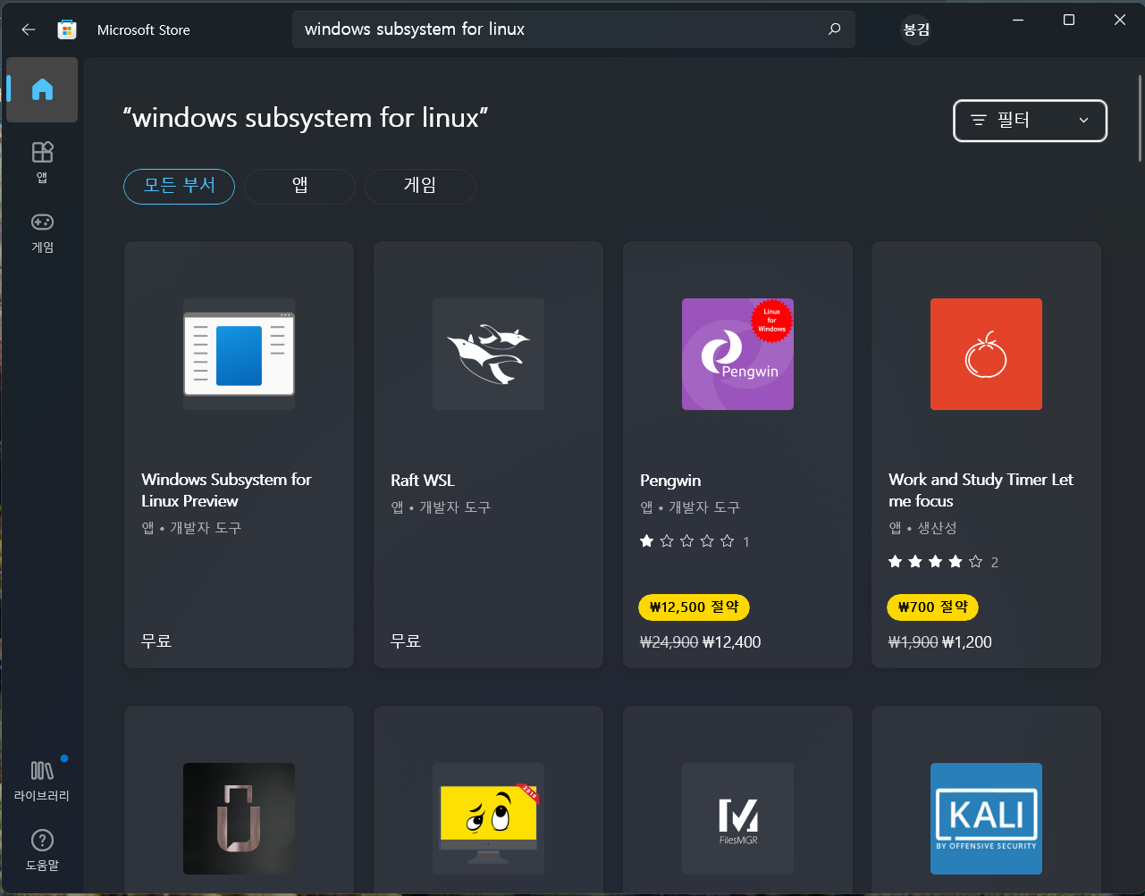Click the vertical scrollbar thumb
1145x896 pixels.
click(1140, 118)
